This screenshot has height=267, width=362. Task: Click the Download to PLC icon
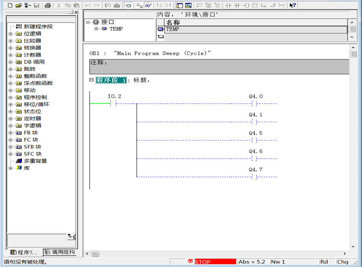pos(116,6)
